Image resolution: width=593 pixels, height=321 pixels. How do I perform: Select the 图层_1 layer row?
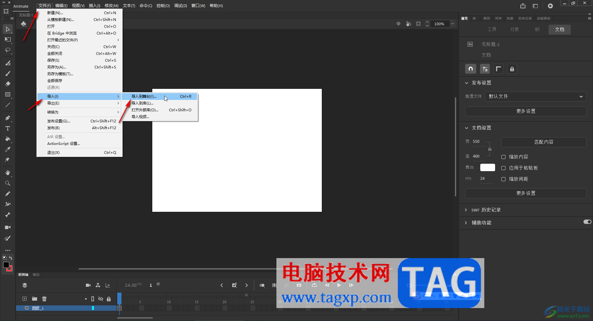[66, 308]
